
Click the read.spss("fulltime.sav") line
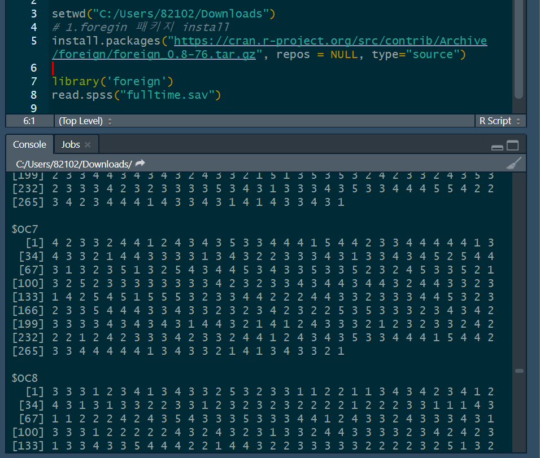pyautogui.click(x=136, y=95)
